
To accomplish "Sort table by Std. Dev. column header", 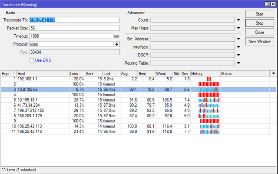I will tap(182, 73).
